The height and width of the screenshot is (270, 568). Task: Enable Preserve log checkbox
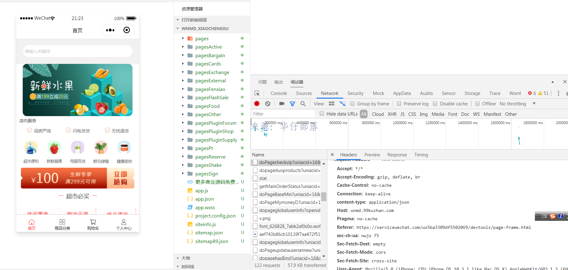click(x=399, y=104)
